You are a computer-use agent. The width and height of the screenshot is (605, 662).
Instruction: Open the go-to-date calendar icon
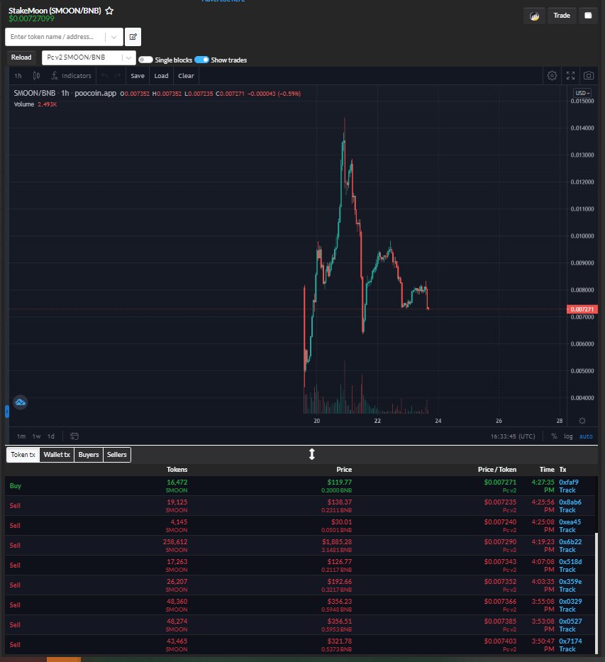(74, 436)
